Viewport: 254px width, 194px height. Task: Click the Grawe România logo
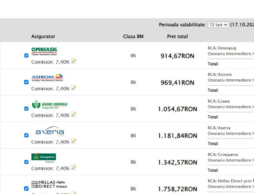(x=49, y=105)
